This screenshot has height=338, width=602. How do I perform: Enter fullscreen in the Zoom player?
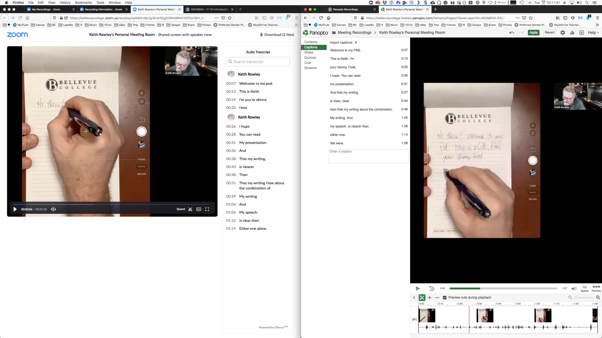click(207, 209)
